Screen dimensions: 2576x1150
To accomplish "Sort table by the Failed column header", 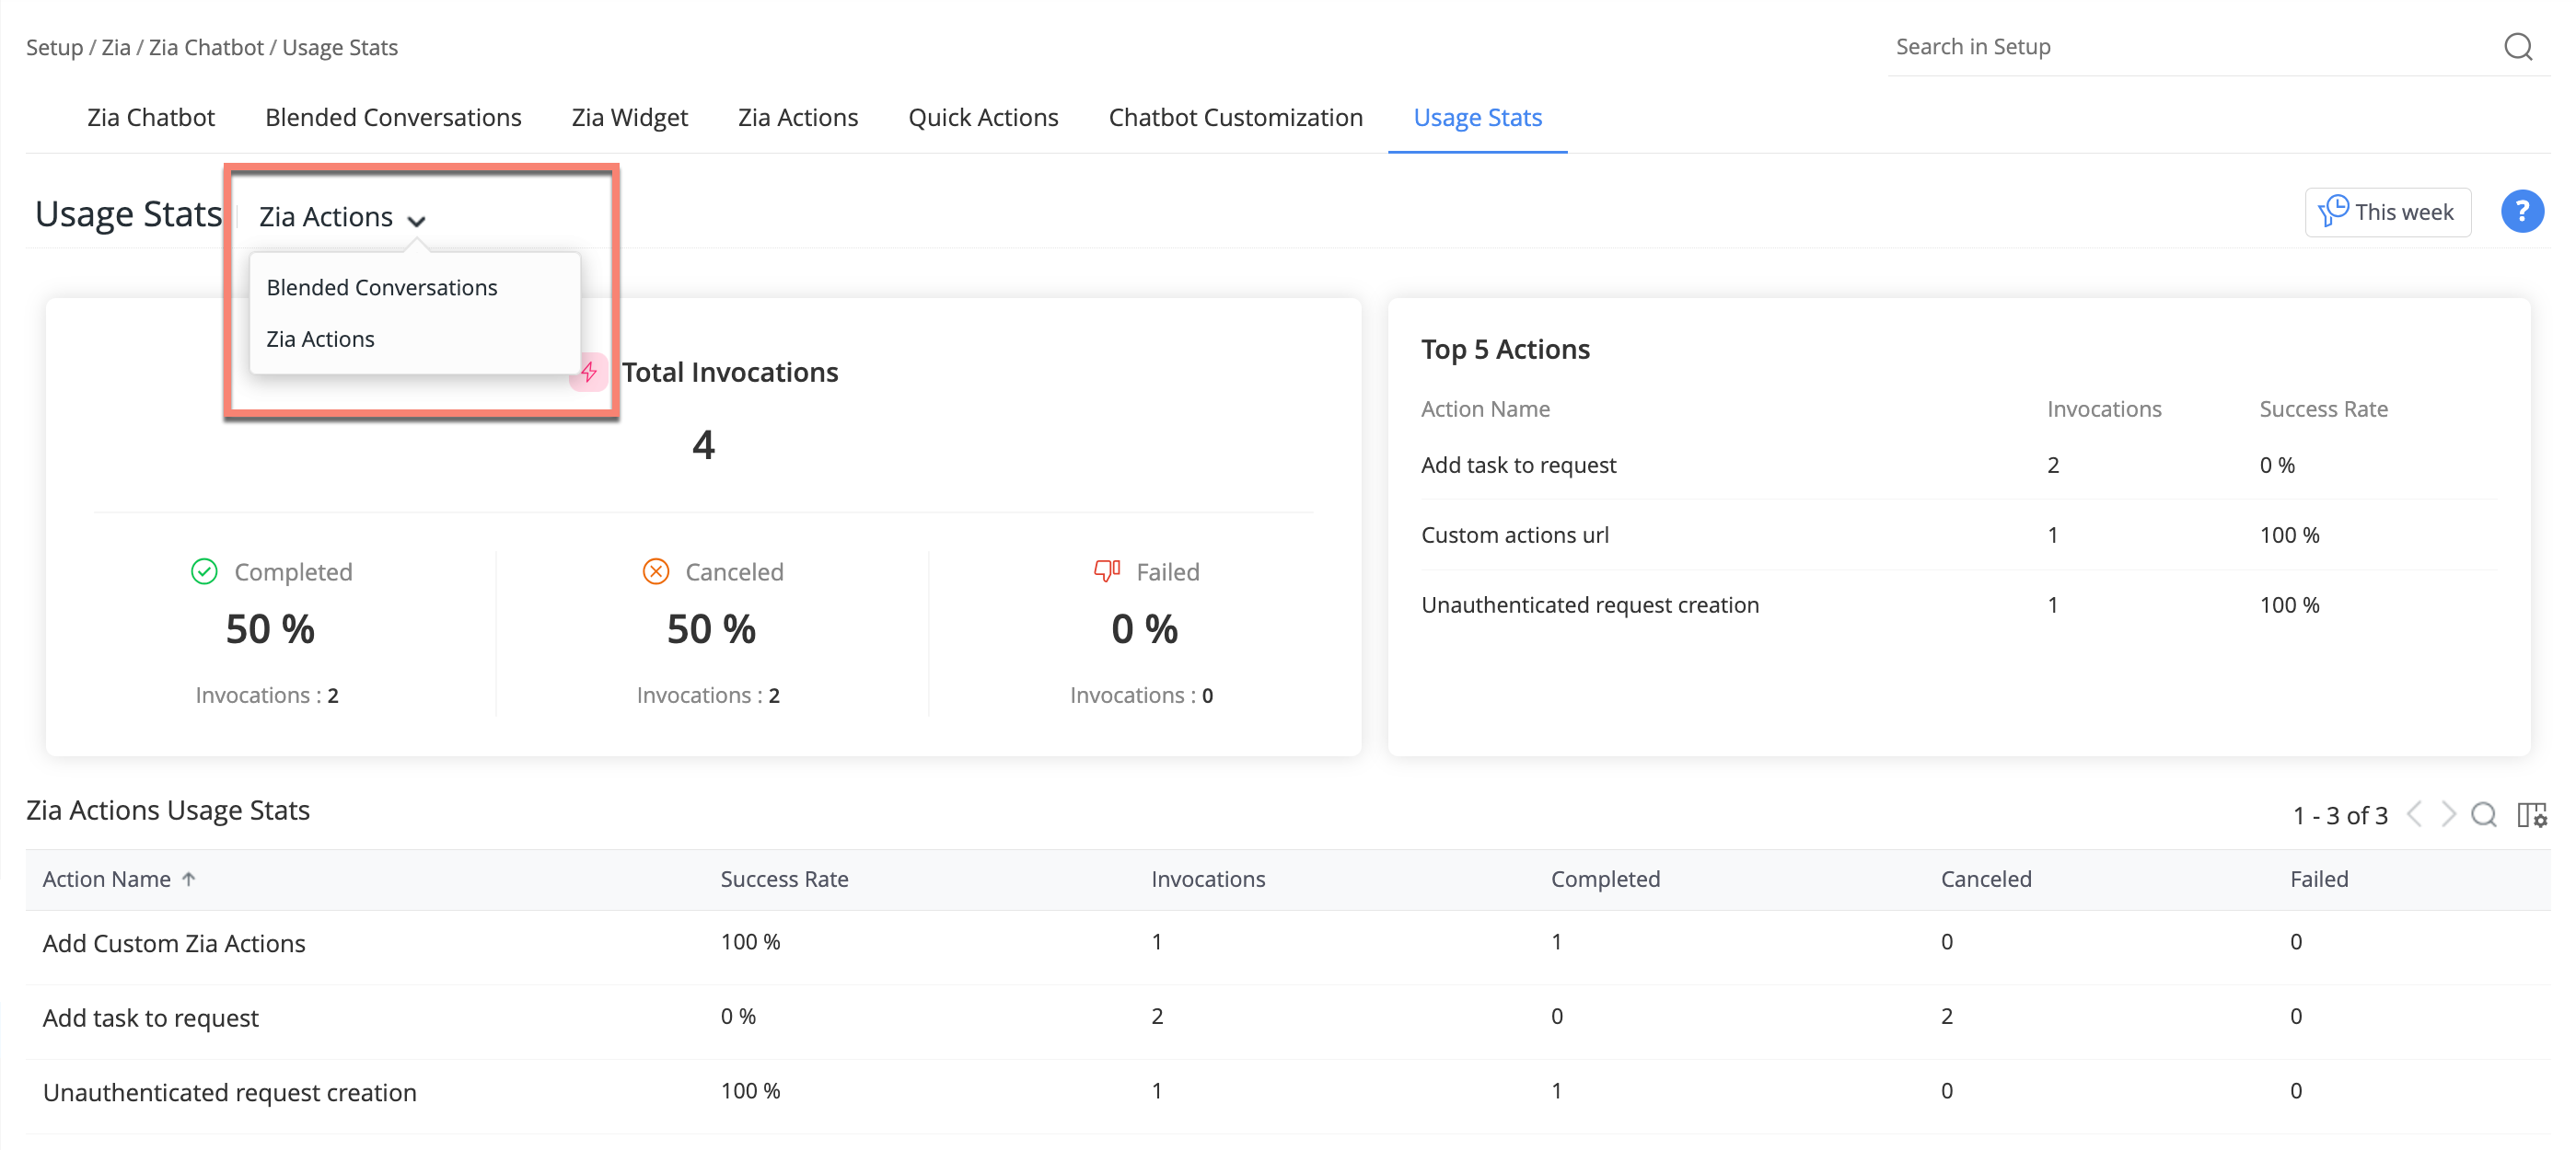I will coord(2319,880).
